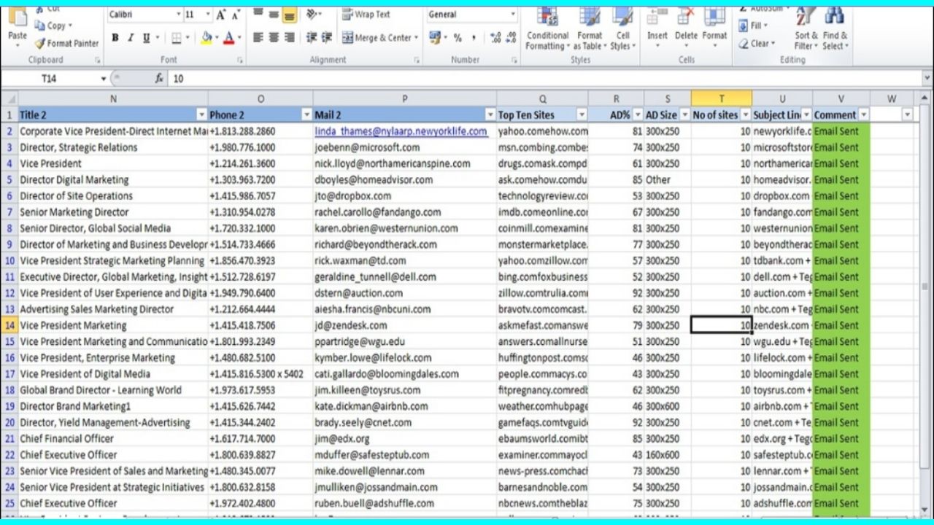
Task: Click the Merge & Center button
Action: 378,38
